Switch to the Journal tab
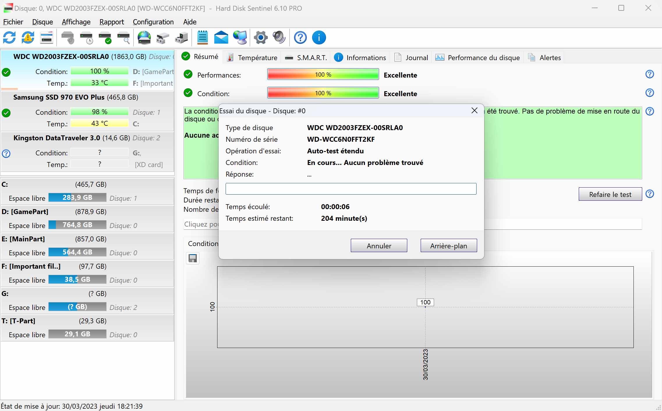This screenshot has width=662, height=411. coord(411,58)
